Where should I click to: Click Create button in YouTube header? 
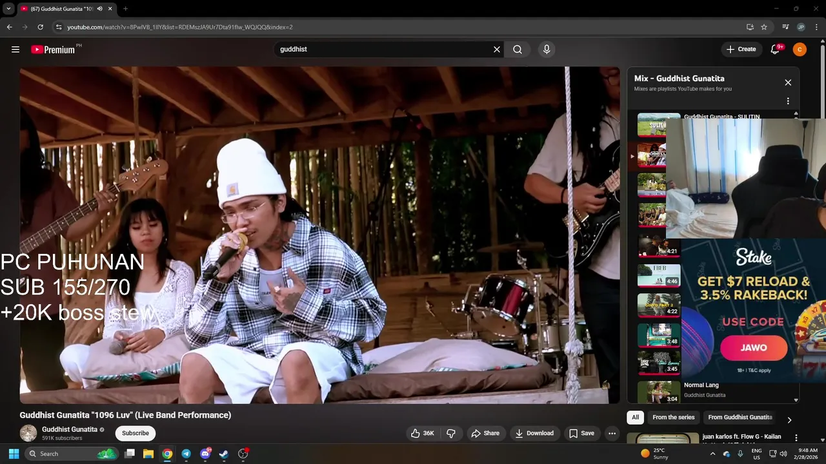[741, 49]
